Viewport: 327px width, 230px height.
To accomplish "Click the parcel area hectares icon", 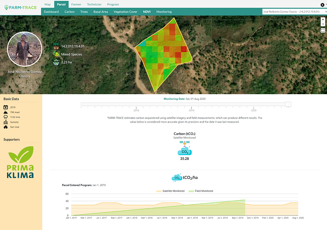I will 56,63.
